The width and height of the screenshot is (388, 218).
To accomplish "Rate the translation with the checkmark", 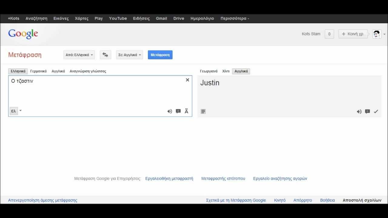I will [376, 111].
